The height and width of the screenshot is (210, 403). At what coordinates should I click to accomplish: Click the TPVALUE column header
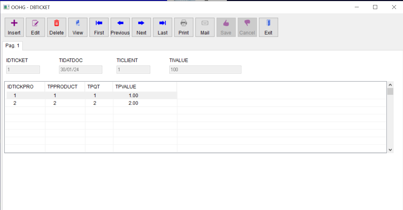(x=145, y=87)
